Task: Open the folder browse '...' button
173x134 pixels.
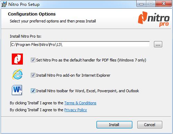Action: pos(158,44)
